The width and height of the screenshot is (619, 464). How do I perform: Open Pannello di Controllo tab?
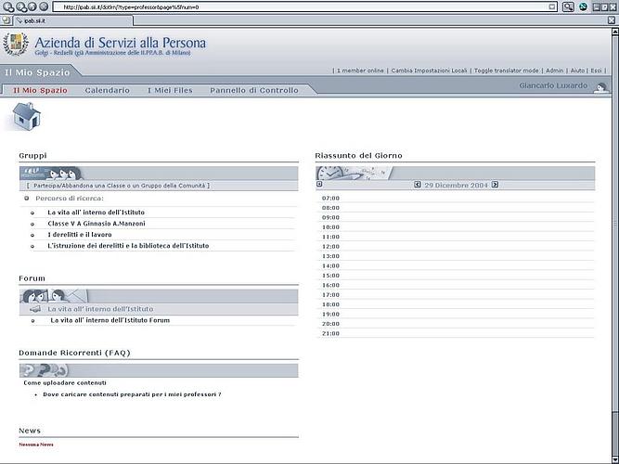[x=254, y=90]
